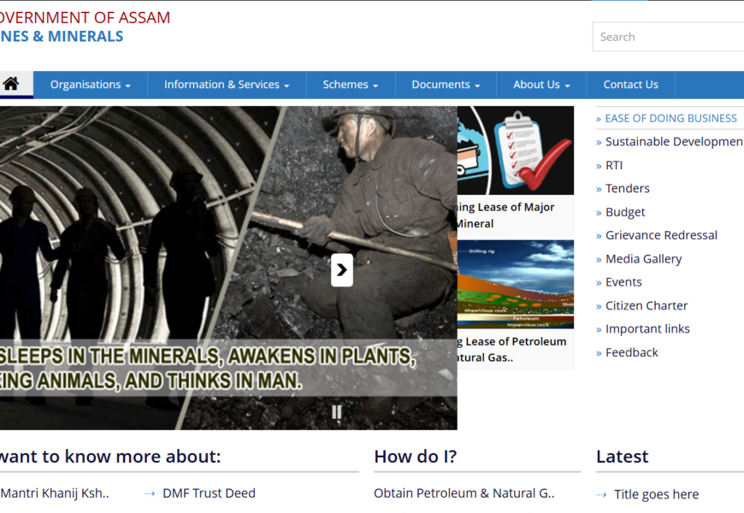Open the petroleum lease diagram thumbnail

point(515,285)
